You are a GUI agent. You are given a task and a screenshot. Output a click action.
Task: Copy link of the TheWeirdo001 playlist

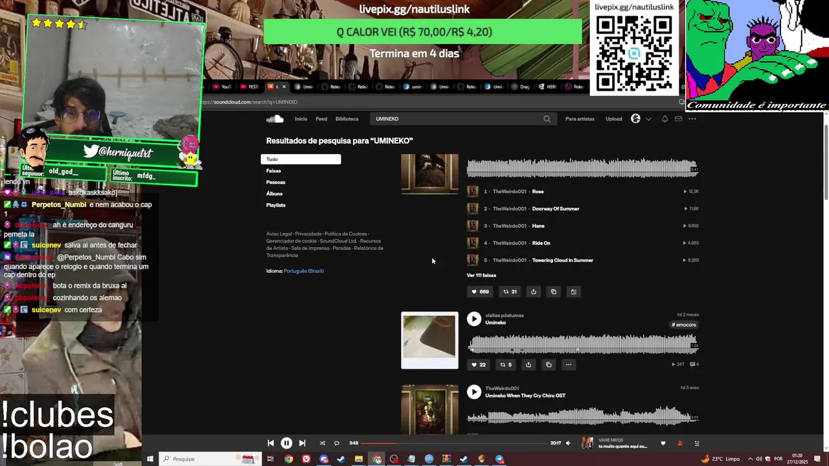pyautogui.click(x=553, y=292)
